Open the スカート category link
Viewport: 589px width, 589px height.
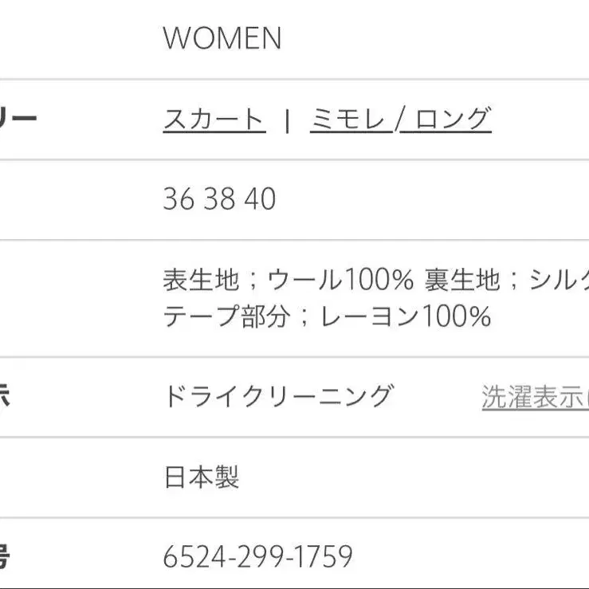click(214, 120)
